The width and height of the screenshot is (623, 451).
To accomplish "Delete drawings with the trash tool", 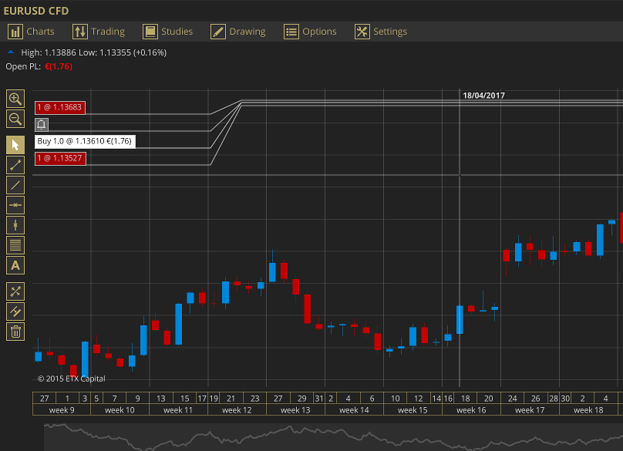I will 15,332.
